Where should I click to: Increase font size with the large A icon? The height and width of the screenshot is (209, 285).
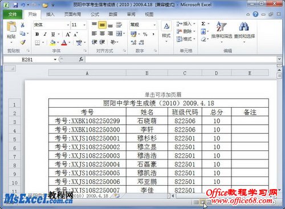click(68, 34)
